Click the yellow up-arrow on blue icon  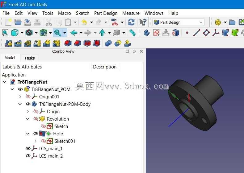click(x=127, y=43)
